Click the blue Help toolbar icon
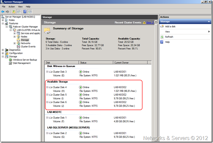 click(x=25, y=12)
